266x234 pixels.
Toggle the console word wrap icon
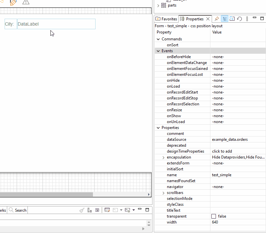tap(97, 210)
